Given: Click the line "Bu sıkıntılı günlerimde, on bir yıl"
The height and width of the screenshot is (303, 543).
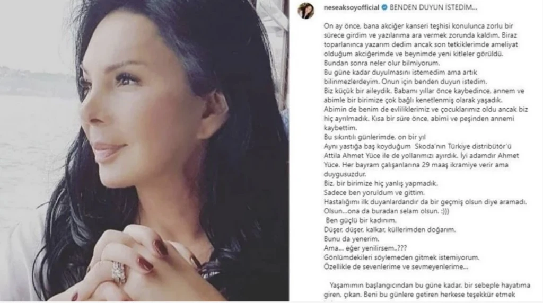Looking at the screenshot, I should 375,137.
